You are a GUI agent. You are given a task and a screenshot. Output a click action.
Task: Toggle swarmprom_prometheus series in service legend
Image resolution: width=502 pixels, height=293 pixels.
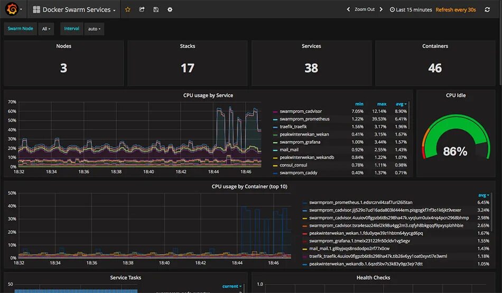(x=304, y=119)
